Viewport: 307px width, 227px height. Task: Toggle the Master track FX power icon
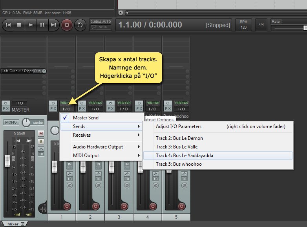[5, 103]
